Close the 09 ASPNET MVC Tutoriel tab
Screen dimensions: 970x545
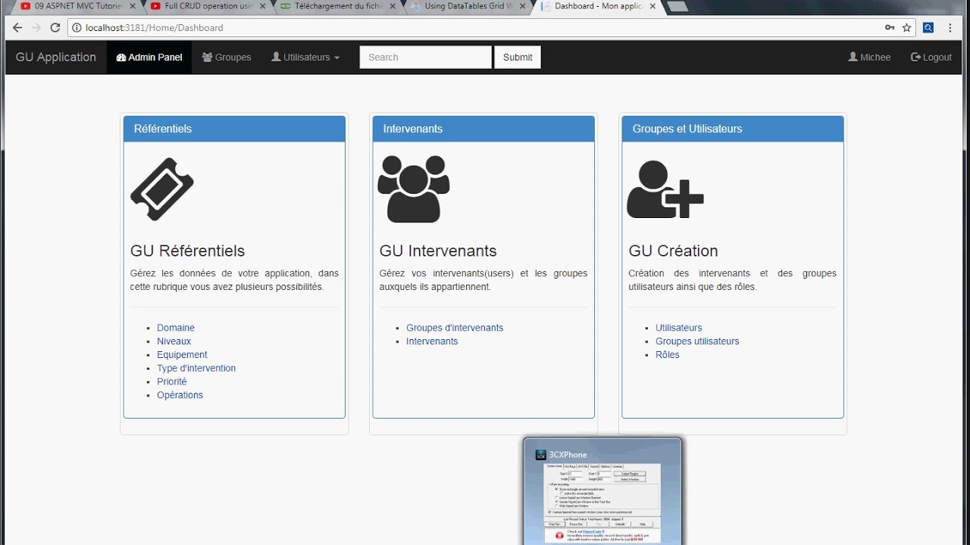(x=132, y=6)
